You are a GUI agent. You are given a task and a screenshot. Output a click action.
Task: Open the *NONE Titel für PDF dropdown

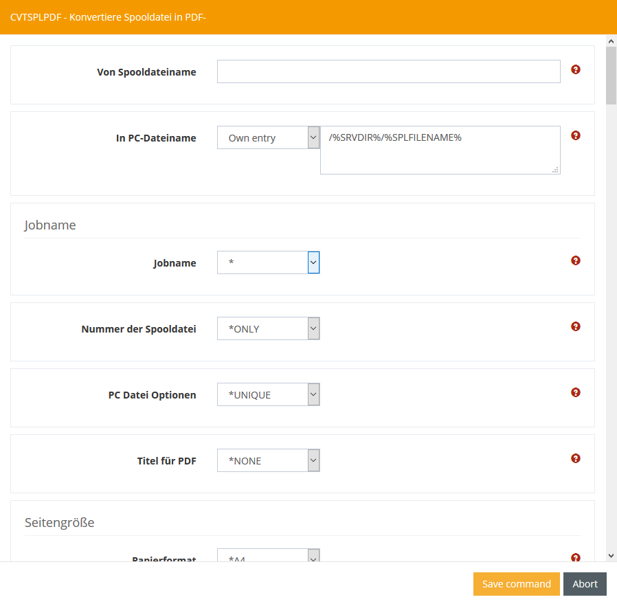pos(268,460)
